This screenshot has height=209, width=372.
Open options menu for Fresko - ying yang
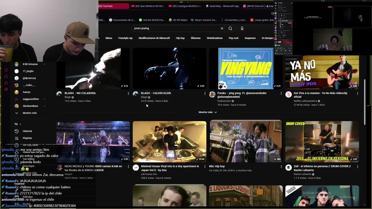pyautogui.click(x=281, y=93)
